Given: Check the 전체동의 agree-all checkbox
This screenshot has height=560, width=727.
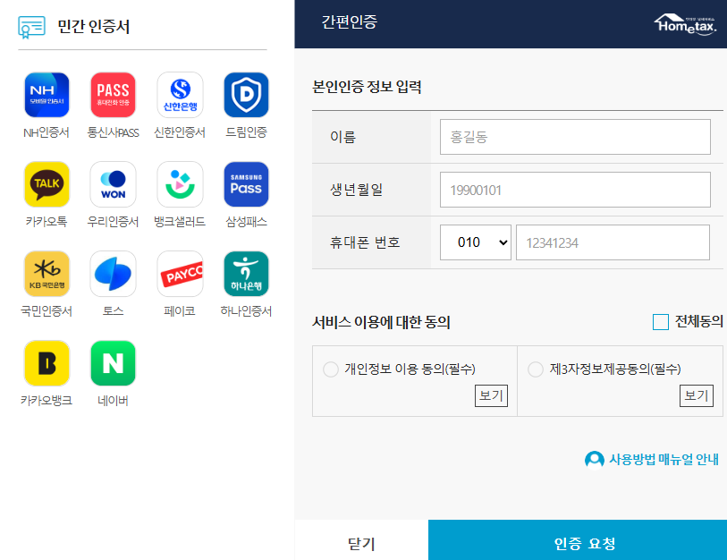Looking at the screenshot, I should click(x=660, y=321).
